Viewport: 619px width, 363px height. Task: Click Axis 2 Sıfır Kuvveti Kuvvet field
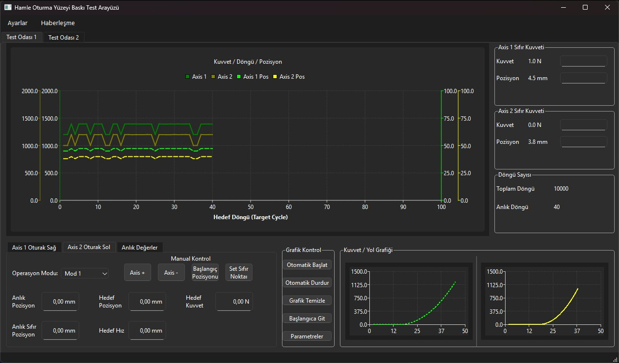click(x=583, y=125)
